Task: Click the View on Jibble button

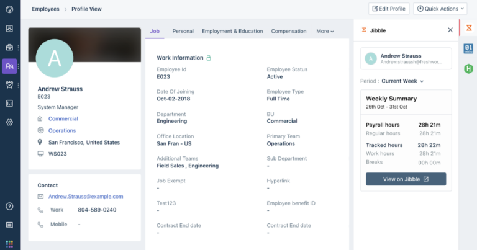Action: click(x=406, y=179)
